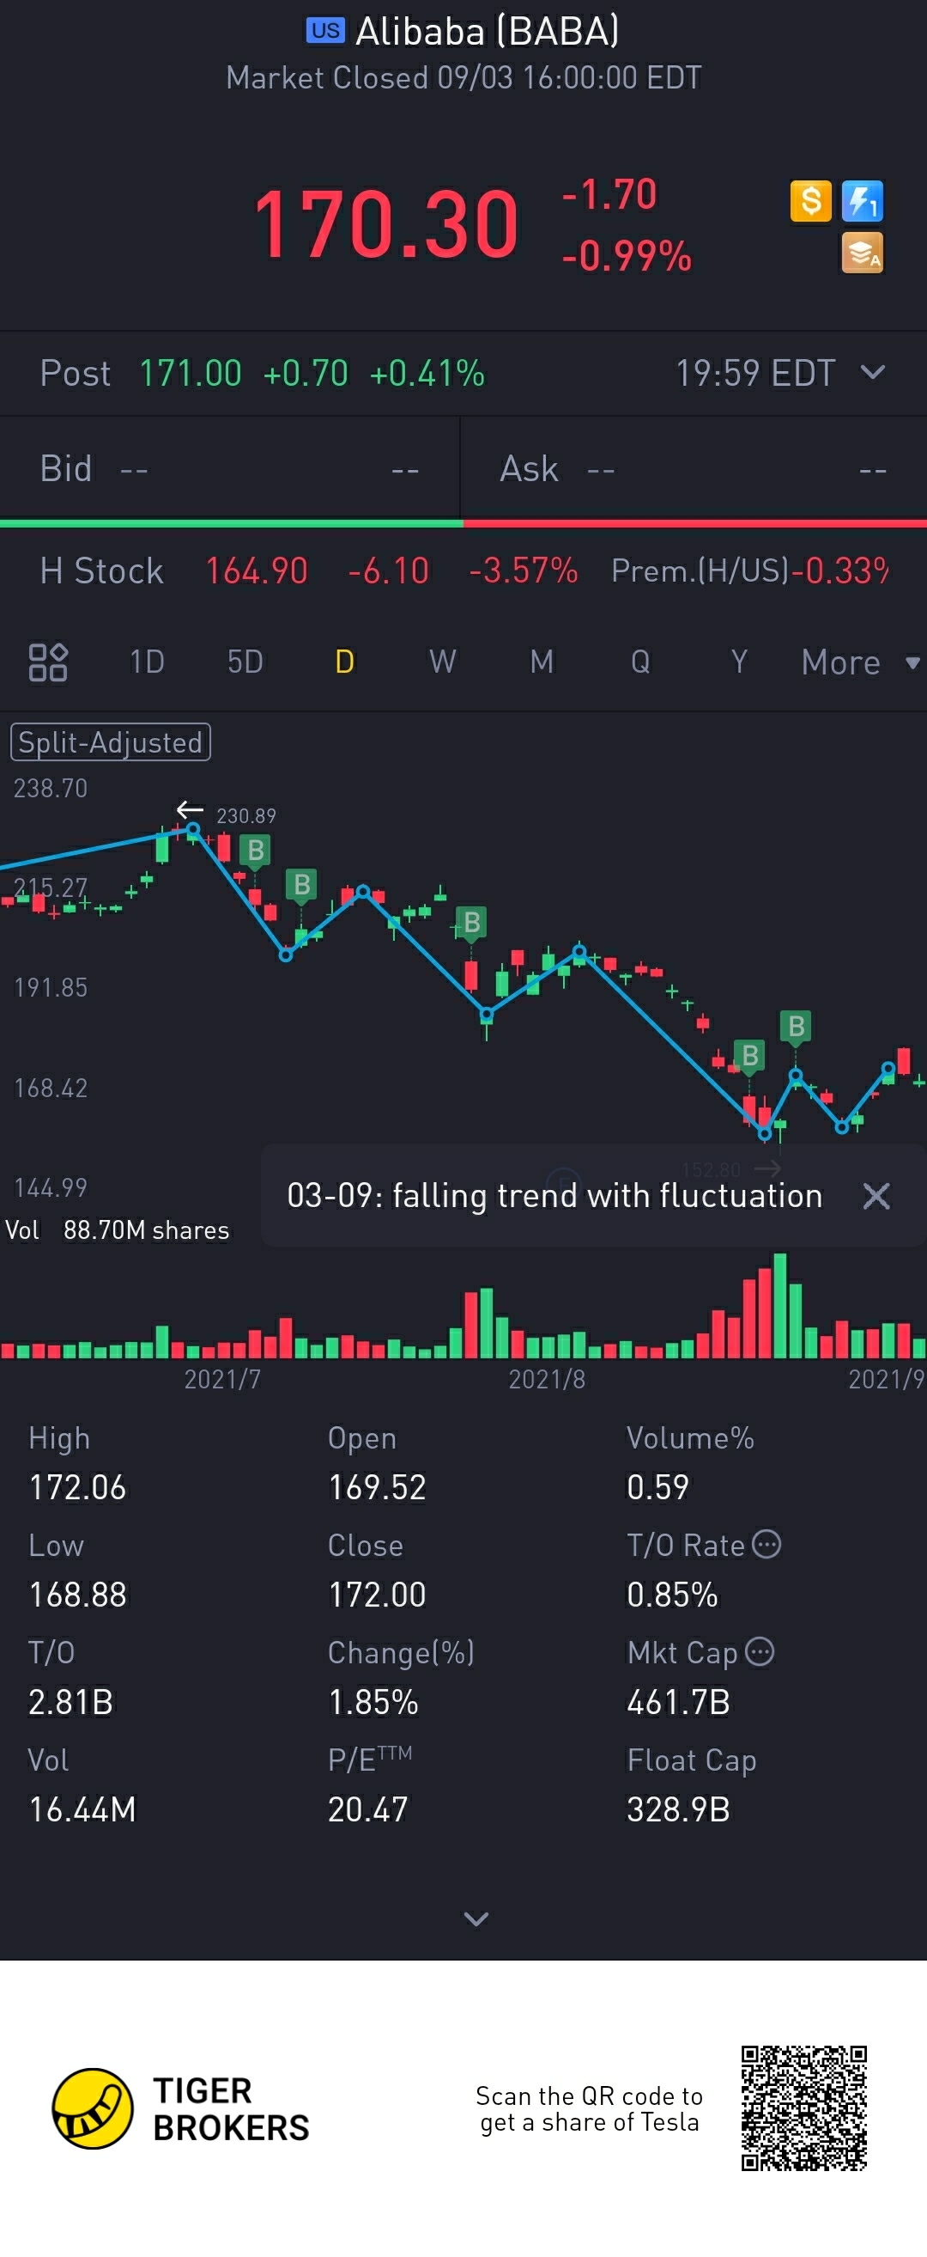The image size is (927, 2257).
Task: Select the W weekly chart tab
Action: tap(443, 662)
